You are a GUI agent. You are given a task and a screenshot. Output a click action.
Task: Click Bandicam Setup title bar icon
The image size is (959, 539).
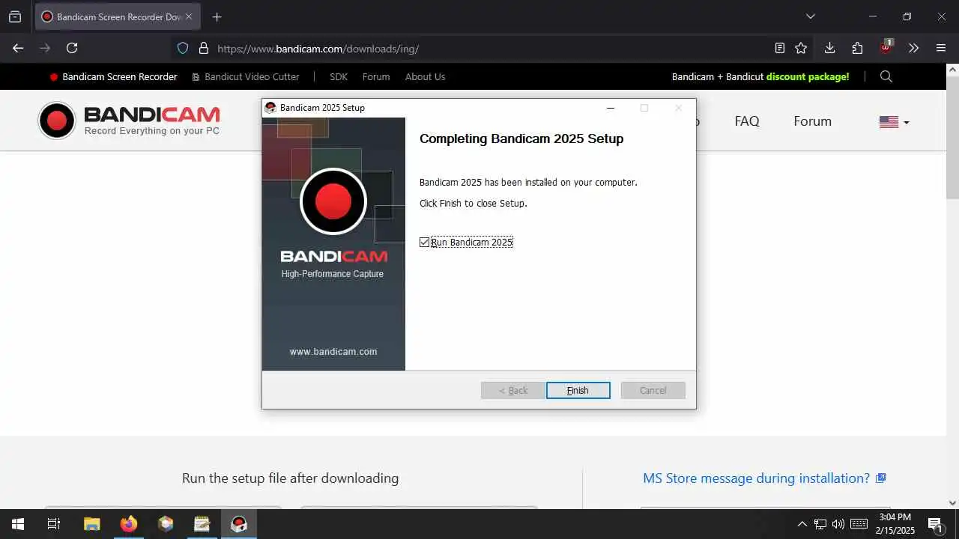point(270,108)
